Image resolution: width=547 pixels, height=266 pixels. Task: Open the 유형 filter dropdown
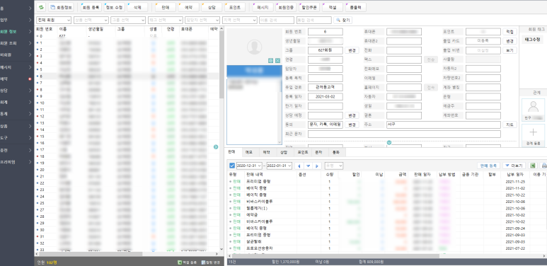tap(333, 166)
